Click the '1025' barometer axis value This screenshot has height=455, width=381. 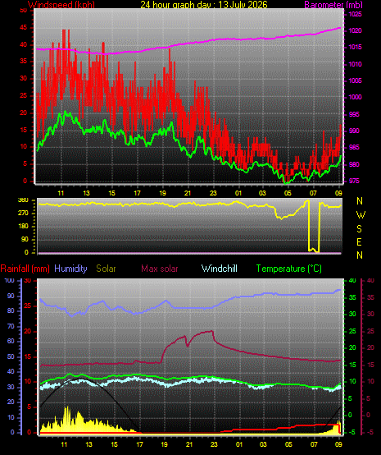pos(356,14)
